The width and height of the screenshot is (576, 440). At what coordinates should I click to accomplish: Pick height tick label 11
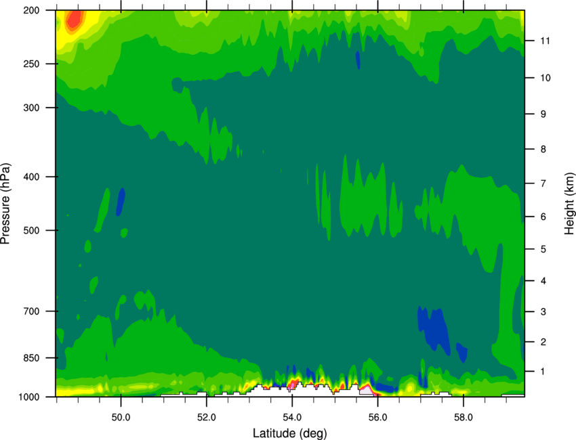point(545,41)
